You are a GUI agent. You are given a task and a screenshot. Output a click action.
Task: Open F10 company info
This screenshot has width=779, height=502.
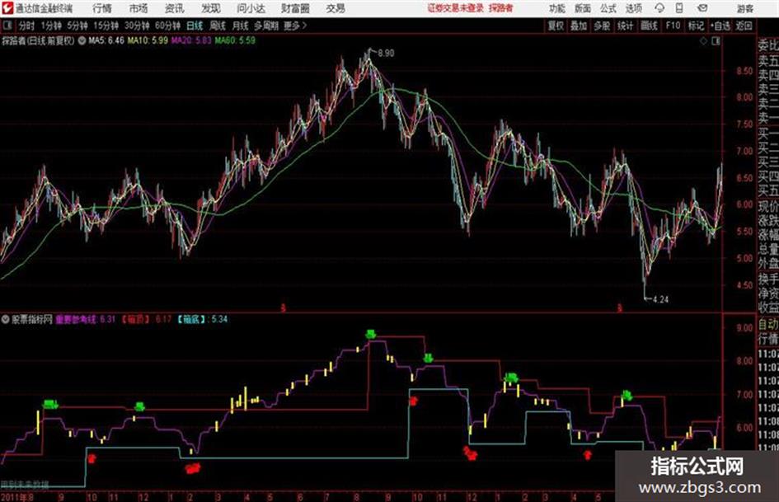673,26
